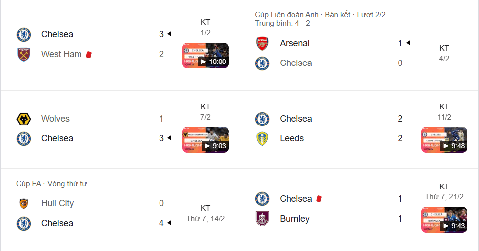
Task: Click the Arsenal club crest
Action: point(262,43)
